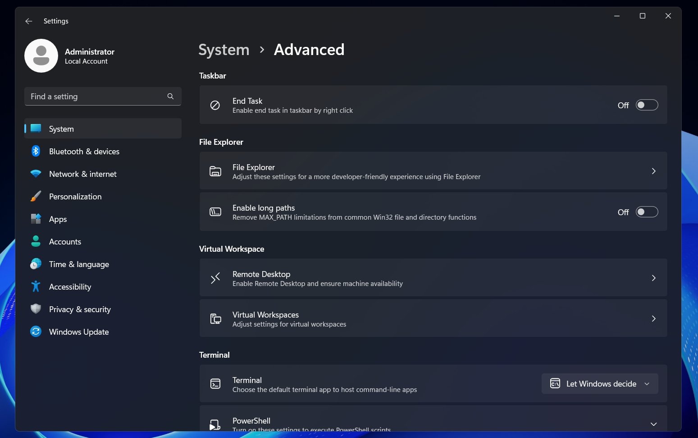Turn on the Enable long paths toggle

coord(647,212)
